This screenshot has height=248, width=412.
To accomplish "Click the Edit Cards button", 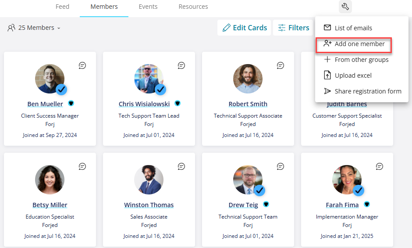I will [x=244, y=28].
